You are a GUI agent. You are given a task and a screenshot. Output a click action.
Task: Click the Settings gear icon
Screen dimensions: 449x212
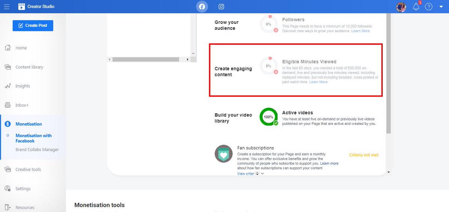tap(7, 189)
